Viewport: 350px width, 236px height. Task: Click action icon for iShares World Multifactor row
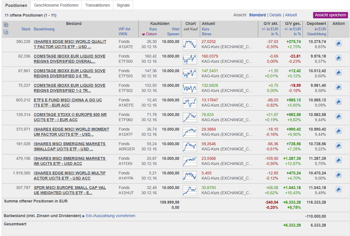point(339,175)
